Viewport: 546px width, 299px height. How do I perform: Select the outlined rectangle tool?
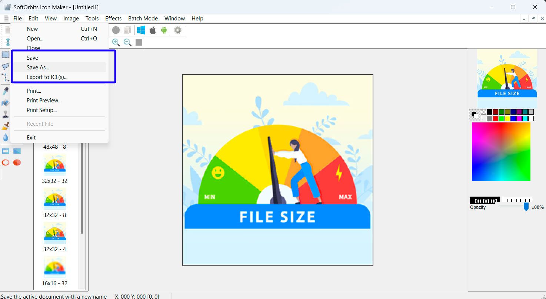point(5,151)
